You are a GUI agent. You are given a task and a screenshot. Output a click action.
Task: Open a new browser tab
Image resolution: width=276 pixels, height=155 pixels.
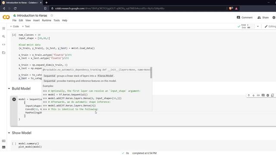coord(47,3)
